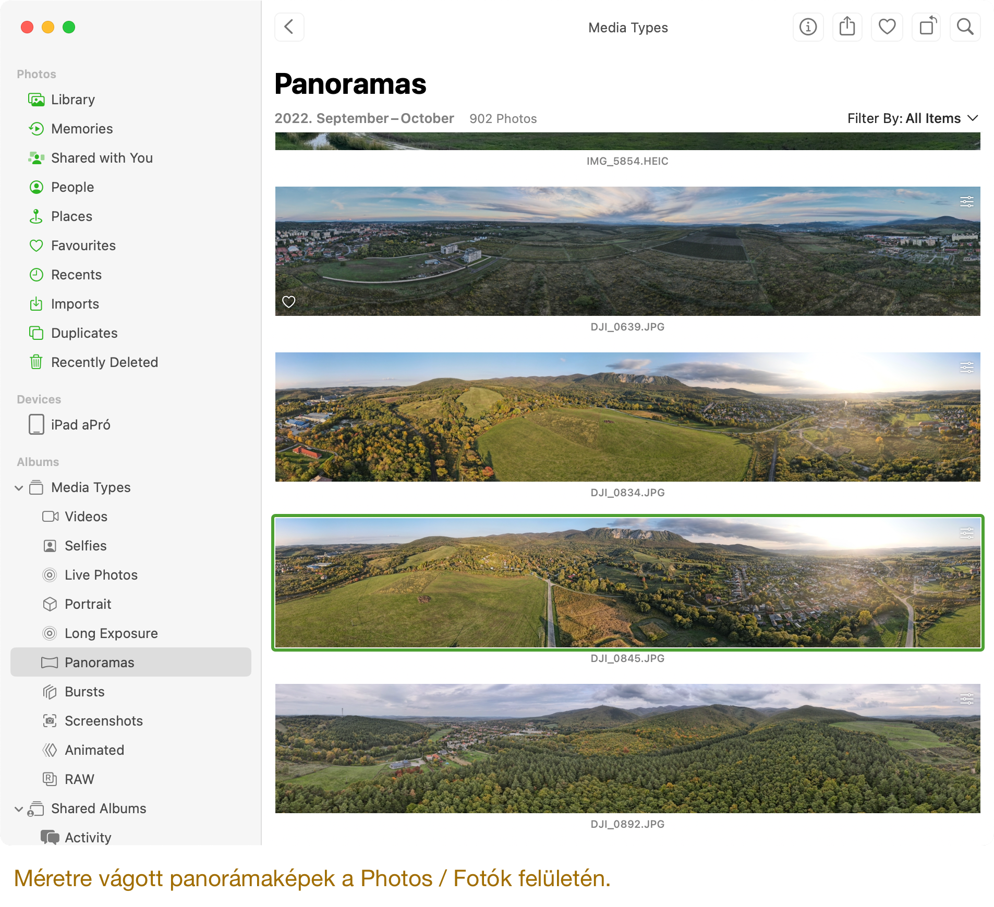Screen dimensions: 994x907
Task: Click the Favourite heart toolbar button
Action: click(887, 27)
